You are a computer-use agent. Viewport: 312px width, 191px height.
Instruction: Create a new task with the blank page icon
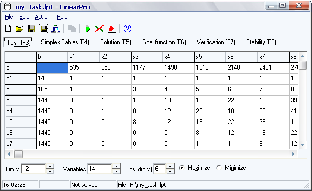(8, 29)
